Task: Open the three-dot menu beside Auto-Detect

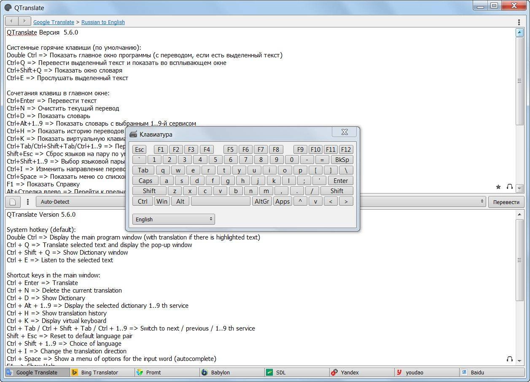Action: click(x=28, y=202)
